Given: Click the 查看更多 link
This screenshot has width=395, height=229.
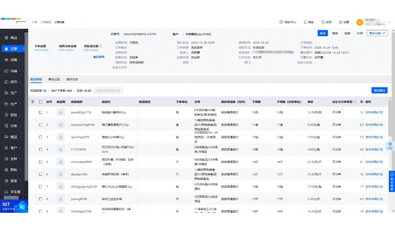Looking at the screenshot, I should 99,57.
